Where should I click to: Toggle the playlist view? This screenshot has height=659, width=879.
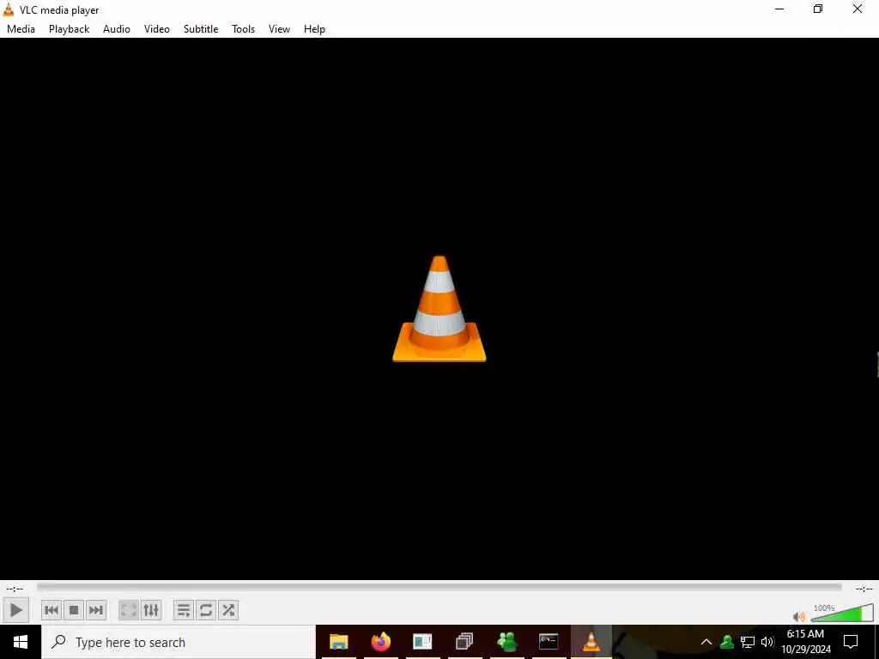point(184,610)
